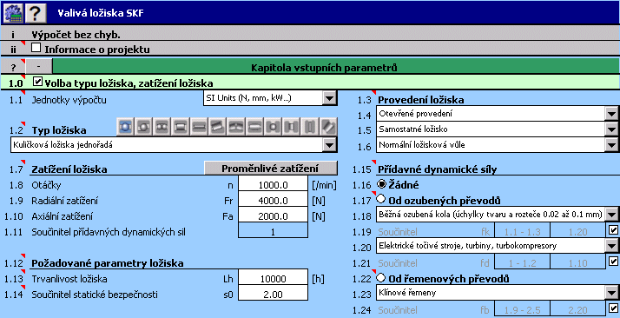Click the question mark chapter help button
620x318 pixels.
pos(13,67)
